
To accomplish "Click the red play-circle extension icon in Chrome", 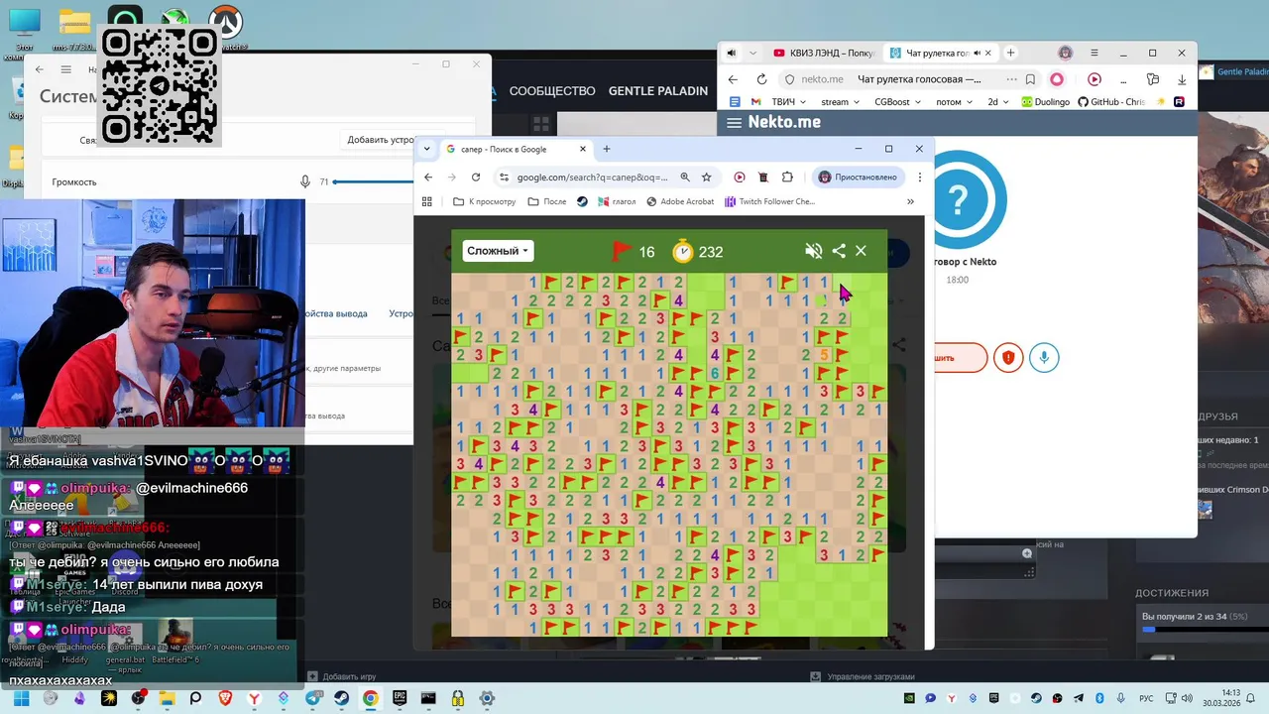I will 740,178.
